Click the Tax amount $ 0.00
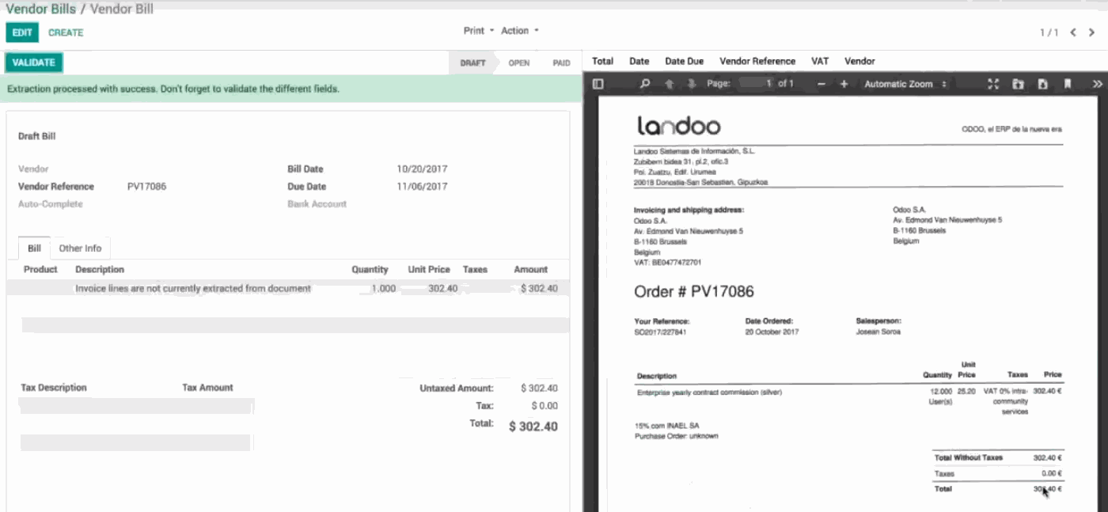The image size is (1108, 512). (x=544, y=406)
